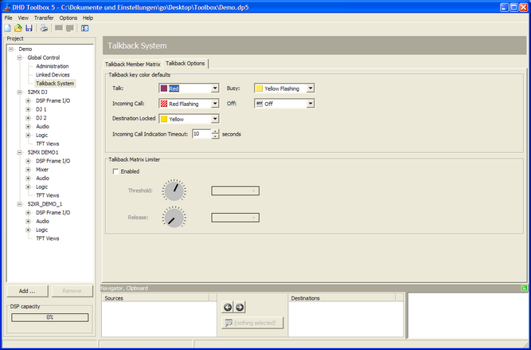The image size is (531, 350).
Task: Open the Talk color dropdown
Action: [215, 88]
